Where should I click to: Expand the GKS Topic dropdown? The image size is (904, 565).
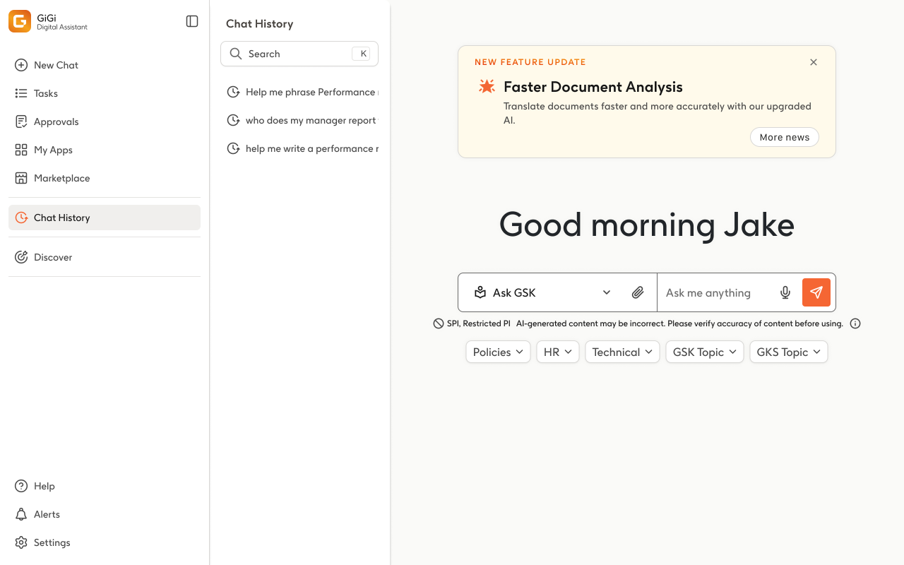pos(788,352)
